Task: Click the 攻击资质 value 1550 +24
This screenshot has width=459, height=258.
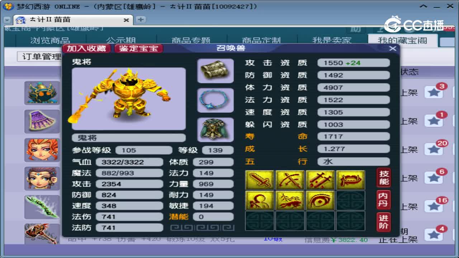Action: pos(353,63)
